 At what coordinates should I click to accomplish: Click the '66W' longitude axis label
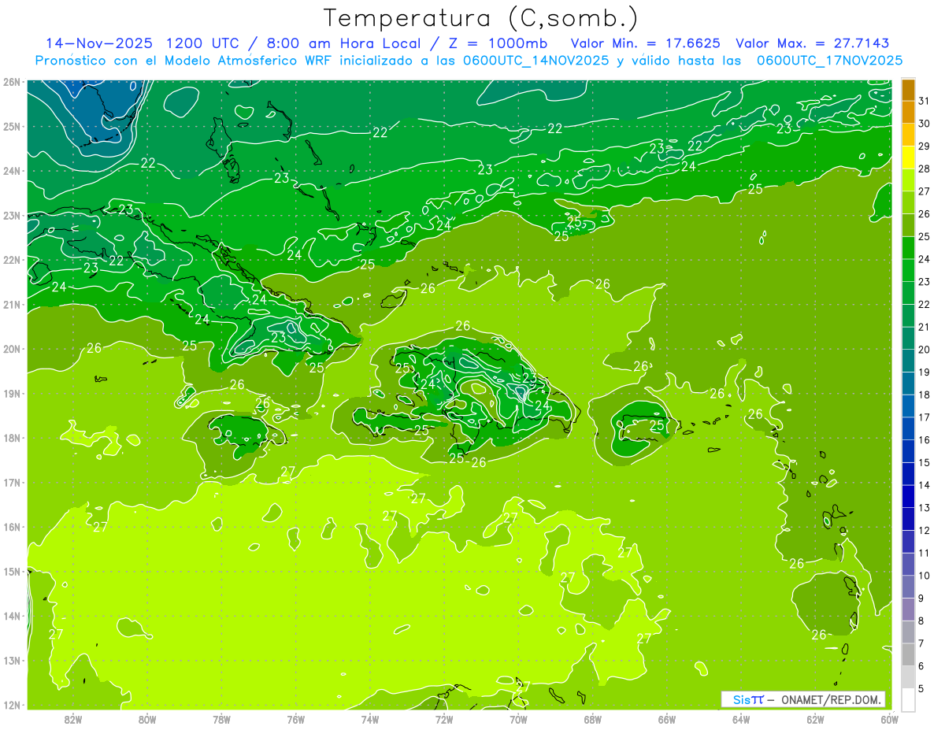click(x=667, y=719)
